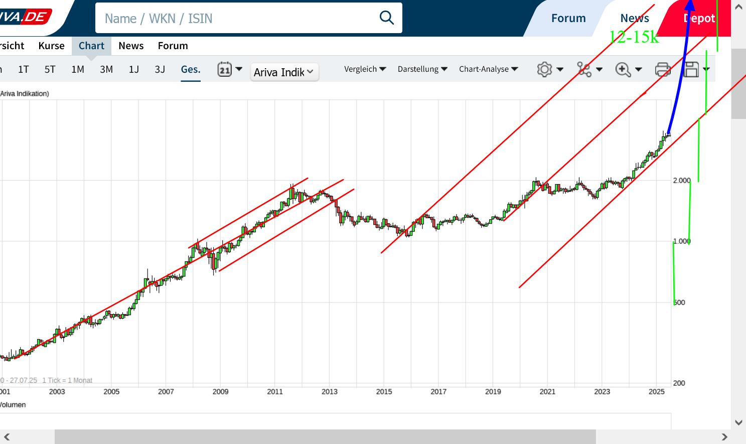Image resolution: width=746 pixels, height=444 pixels.
Task: Click the 1.000 price axis label
Action: pyautogui.click(x=682, y=241)
